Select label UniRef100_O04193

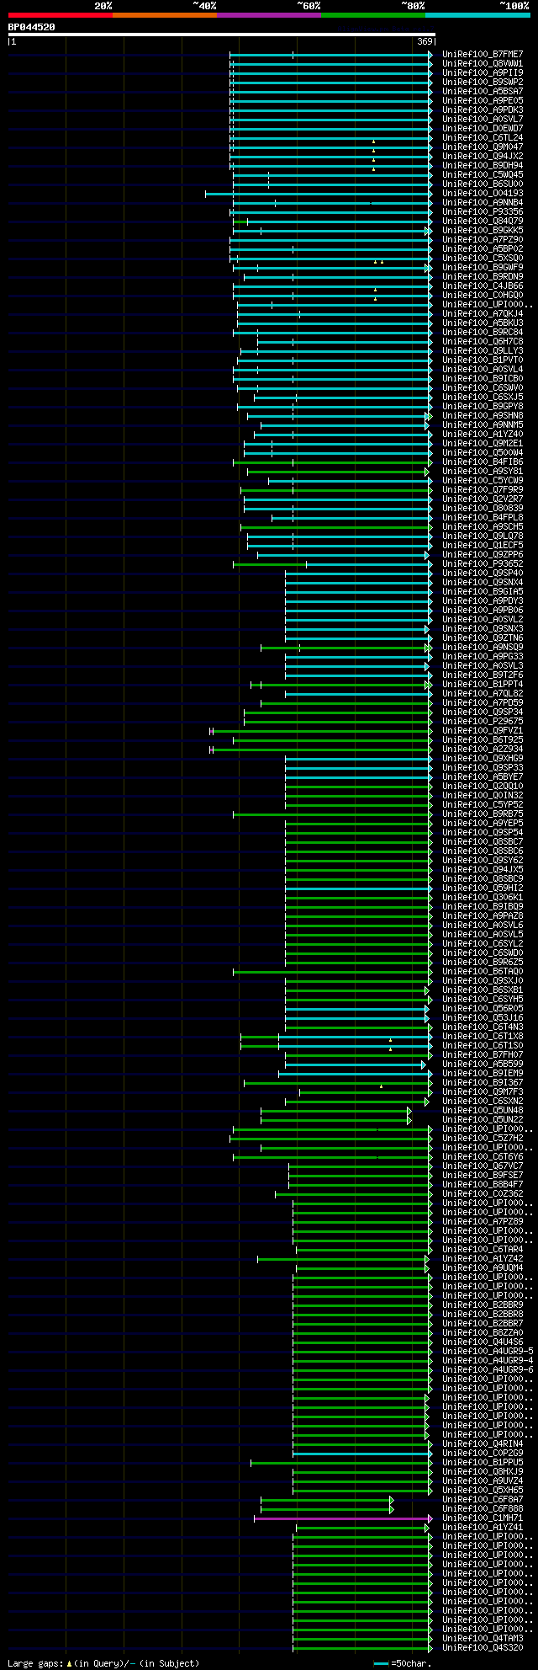483,193
